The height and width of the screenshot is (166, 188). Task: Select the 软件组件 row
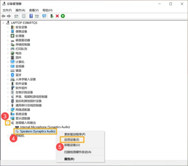21,88
